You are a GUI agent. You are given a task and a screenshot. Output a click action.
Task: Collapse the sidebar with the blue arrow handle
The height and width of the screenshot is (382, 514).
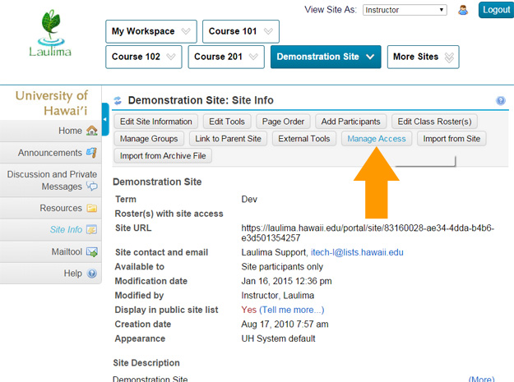[105, 119]
